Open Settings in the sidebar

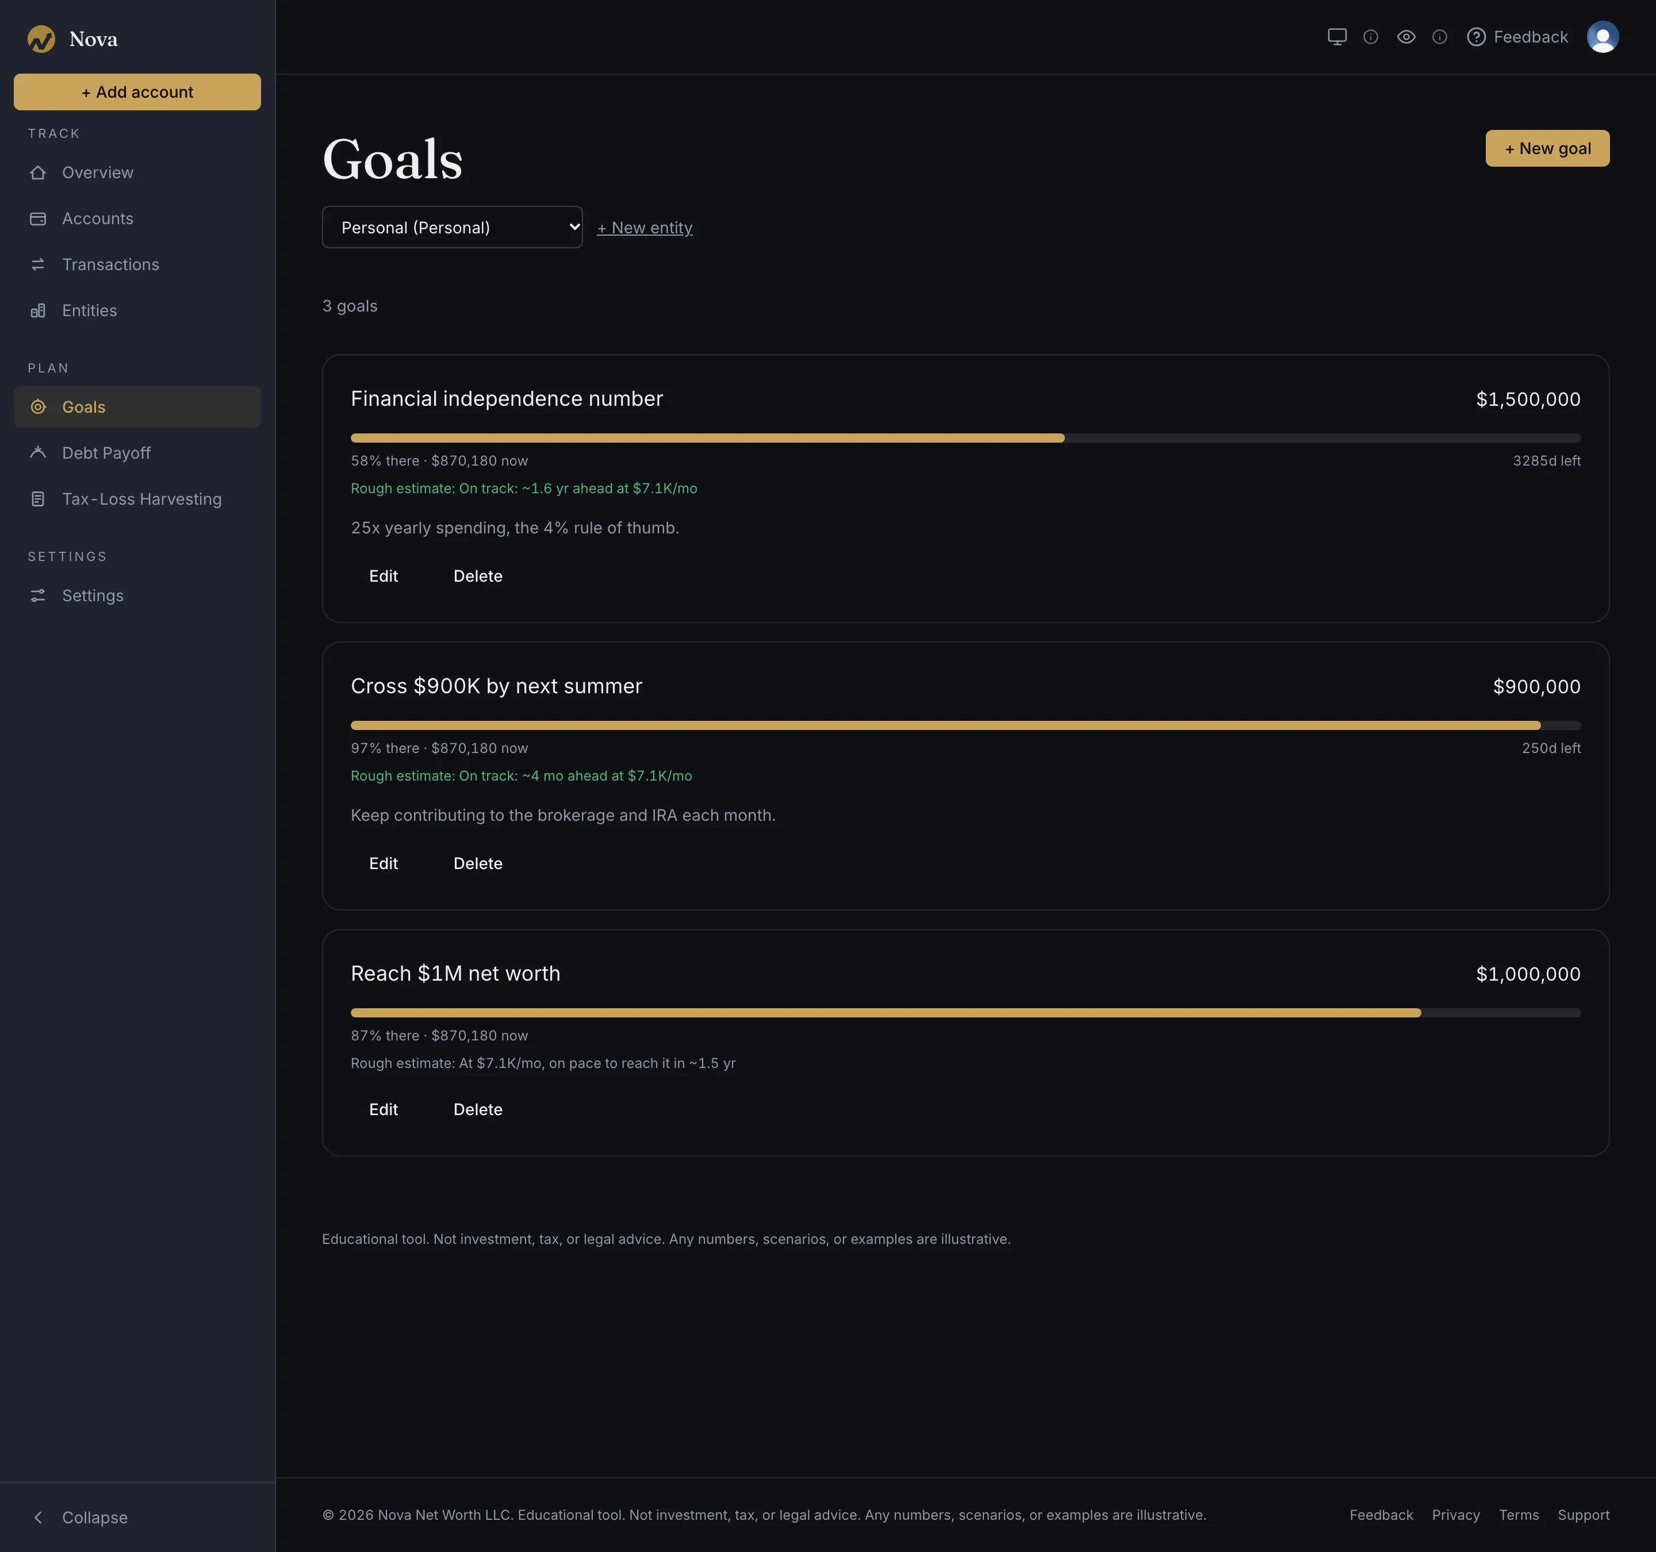click(137, 596)
